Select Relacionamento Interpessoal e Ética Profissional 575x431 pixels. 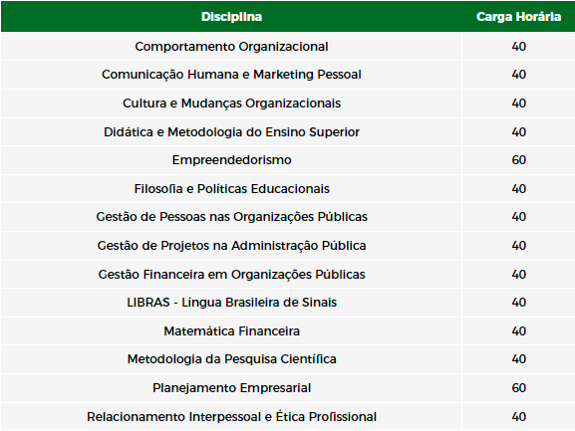pyautogui.click(x=231, y=417)
